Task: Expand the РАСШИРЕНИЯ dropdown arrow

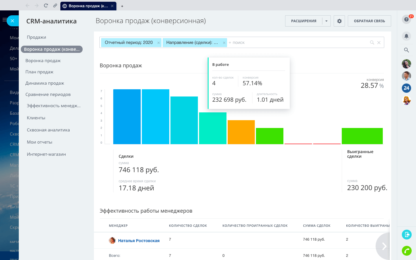Action: click(x=326, y=21)
